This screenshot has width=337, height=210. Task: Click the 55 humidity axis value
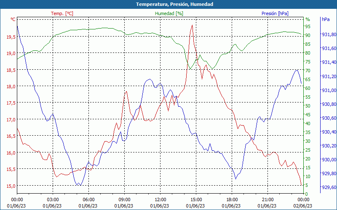tap(308, 97)
